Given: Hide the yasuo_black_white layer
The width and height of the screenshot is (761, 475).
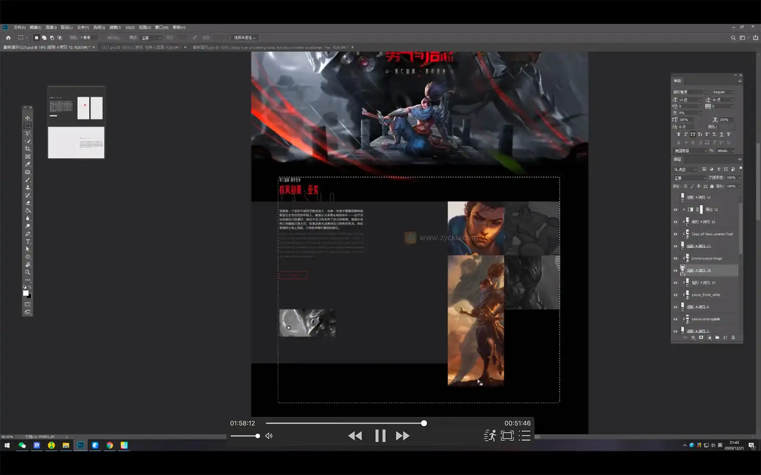Looking at the screenshot, I should click(675, 295).
